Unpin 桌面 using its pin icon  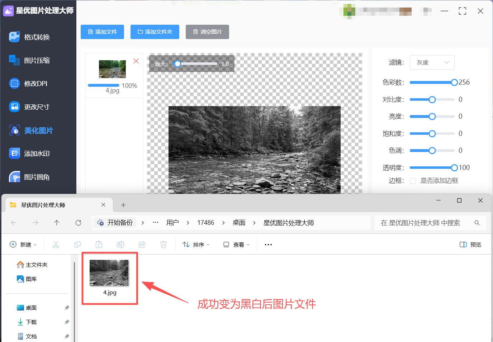tap(67, 308)
